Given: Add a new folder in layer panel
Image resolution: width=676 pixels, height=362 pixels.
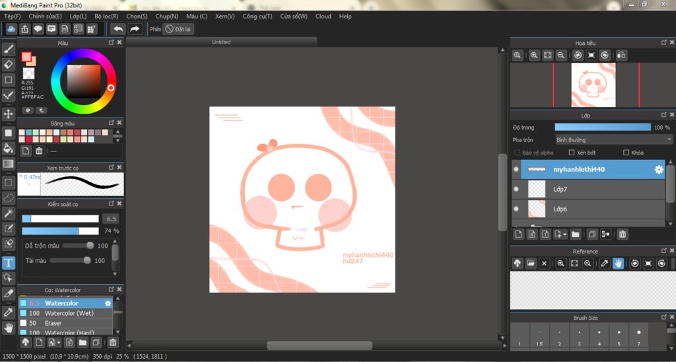Looking at the screenshot, I should pyautogui.click(x=575, y=235).
